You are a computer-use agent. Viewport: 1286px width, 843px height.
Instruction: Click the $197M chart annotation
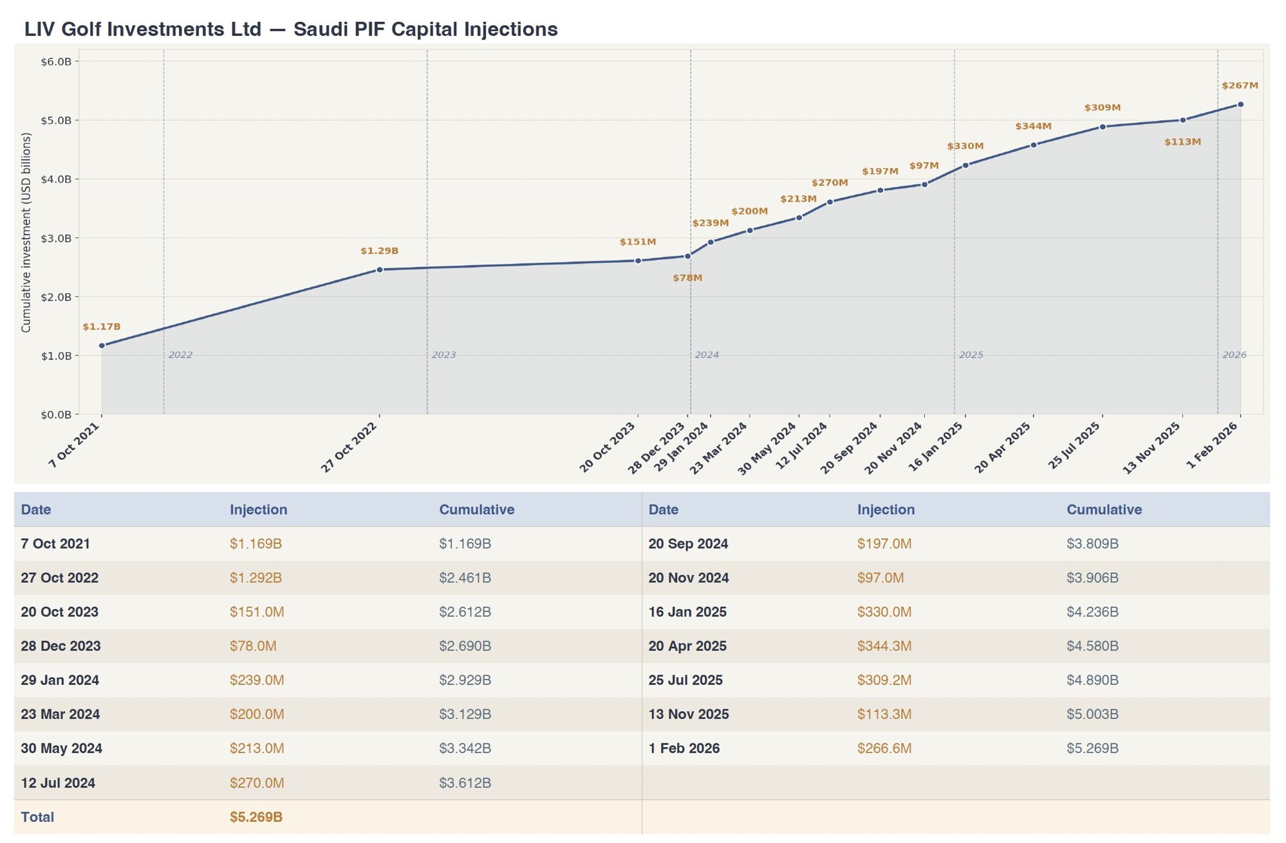coord(880,171)
